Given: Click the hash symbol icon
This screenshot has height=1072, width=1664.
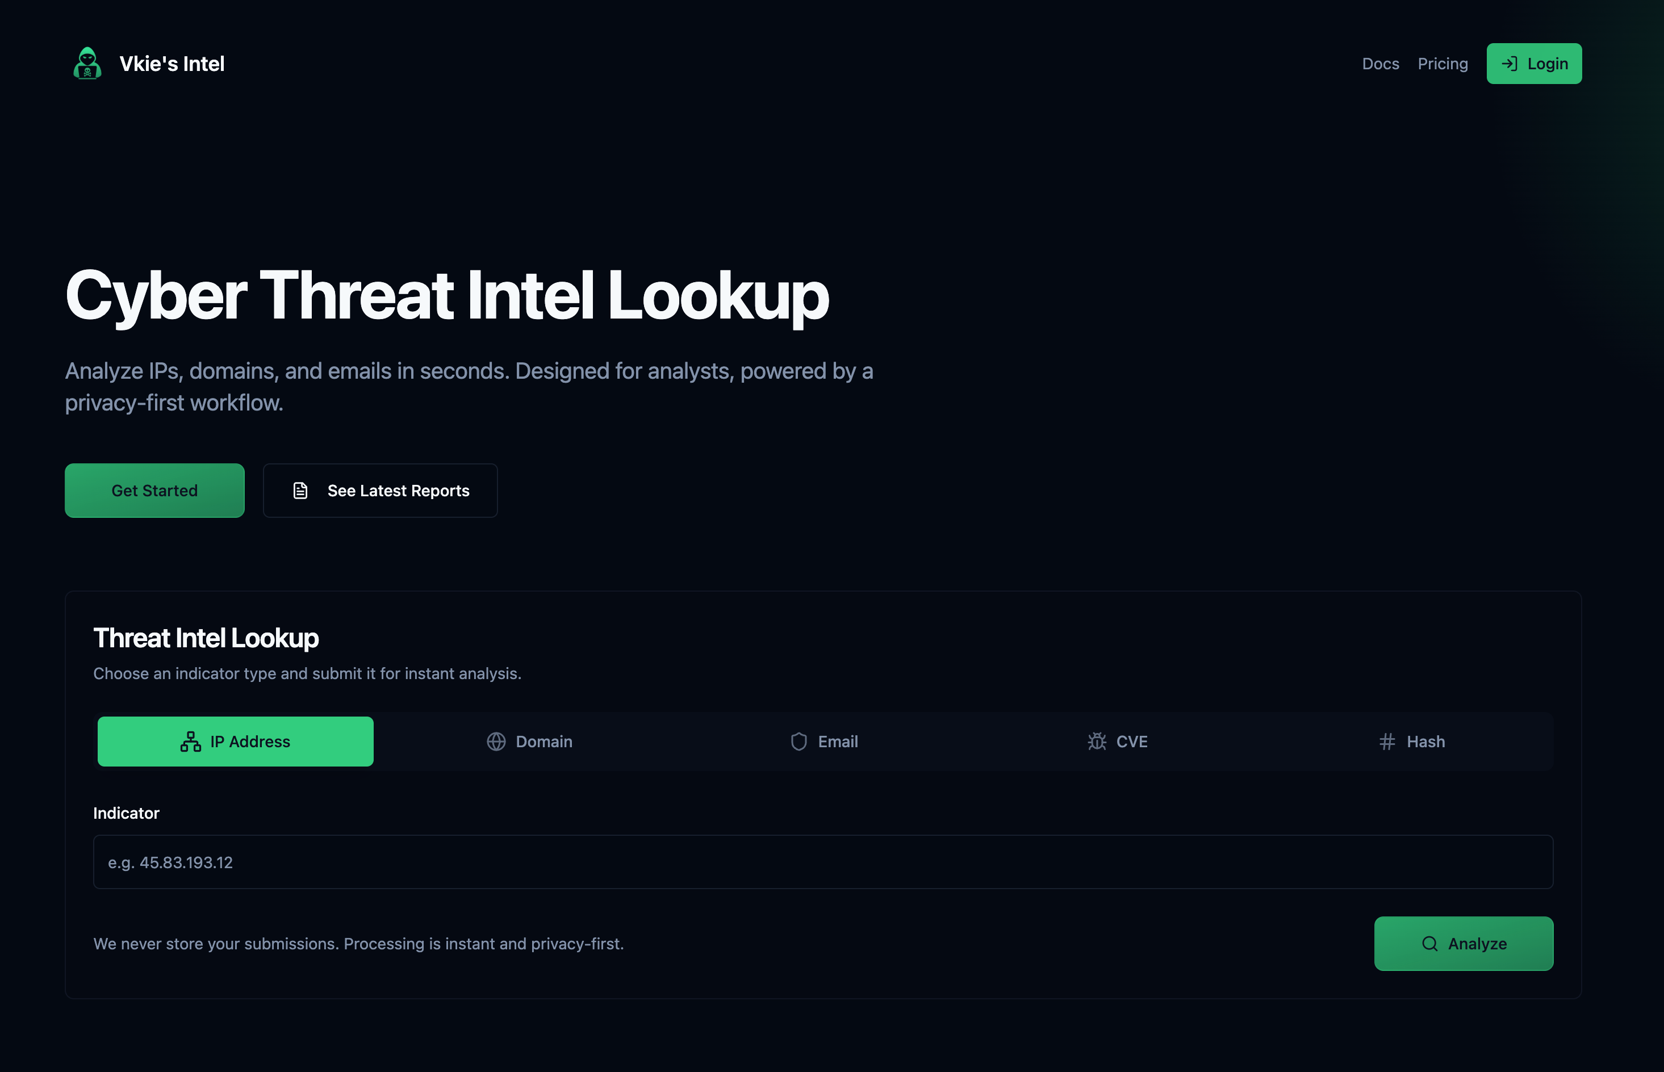Looking at the screenshot, I should 1387,742.
